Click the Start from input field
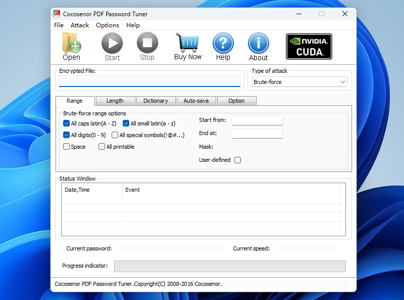Image resolution: width=404 pixels, height=300 pixels. click(258, 120)
